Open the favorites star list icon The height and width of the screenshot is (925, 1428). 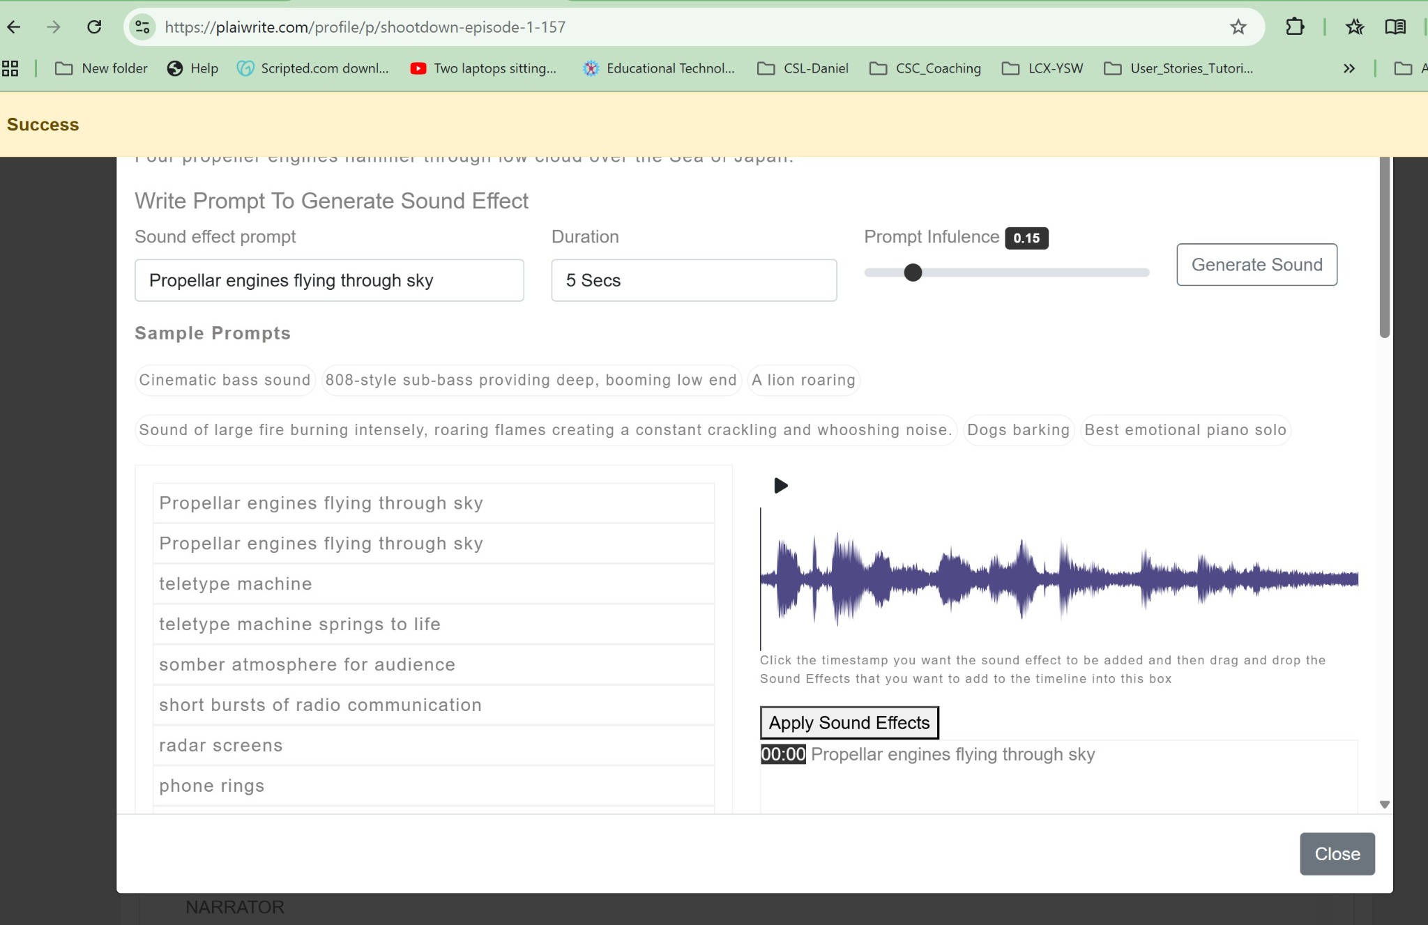pyautogui.click(x=1355, y=27)
